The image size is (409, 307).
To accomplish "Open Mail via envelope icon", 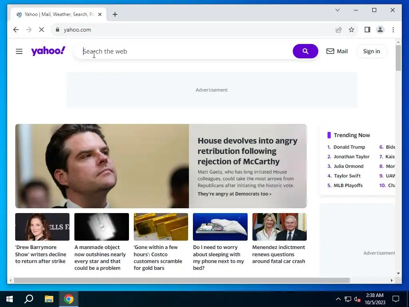I will pyautogui.click(x=330, y=51).
